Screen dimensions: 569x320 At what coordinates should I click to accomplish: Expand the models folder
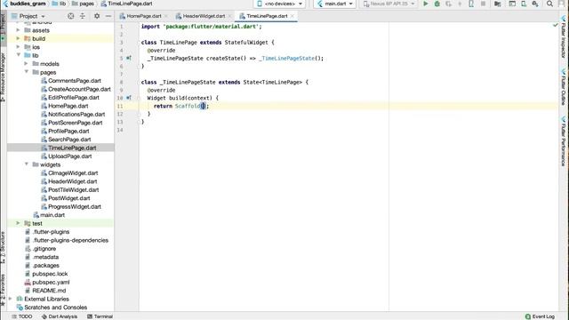click(x=27, y=63)
